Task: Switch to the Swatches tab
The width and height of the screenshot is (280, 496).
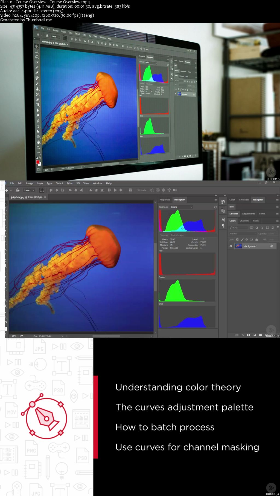Action: pos(244,200)
